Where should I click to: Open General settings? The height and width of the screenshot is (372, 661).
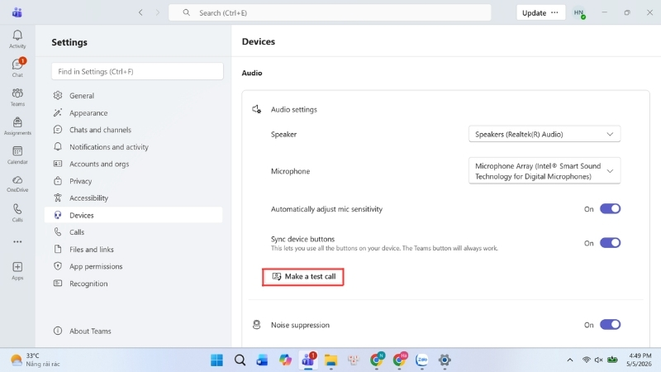133,96
